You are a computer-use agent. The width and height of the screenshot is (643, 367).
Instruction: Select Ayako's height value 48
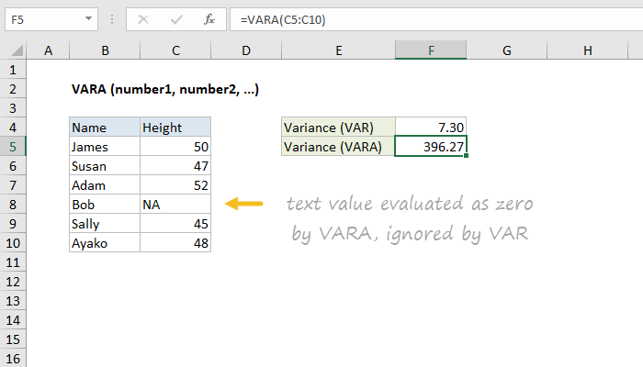pyautogui.click(x=175, y=243)
